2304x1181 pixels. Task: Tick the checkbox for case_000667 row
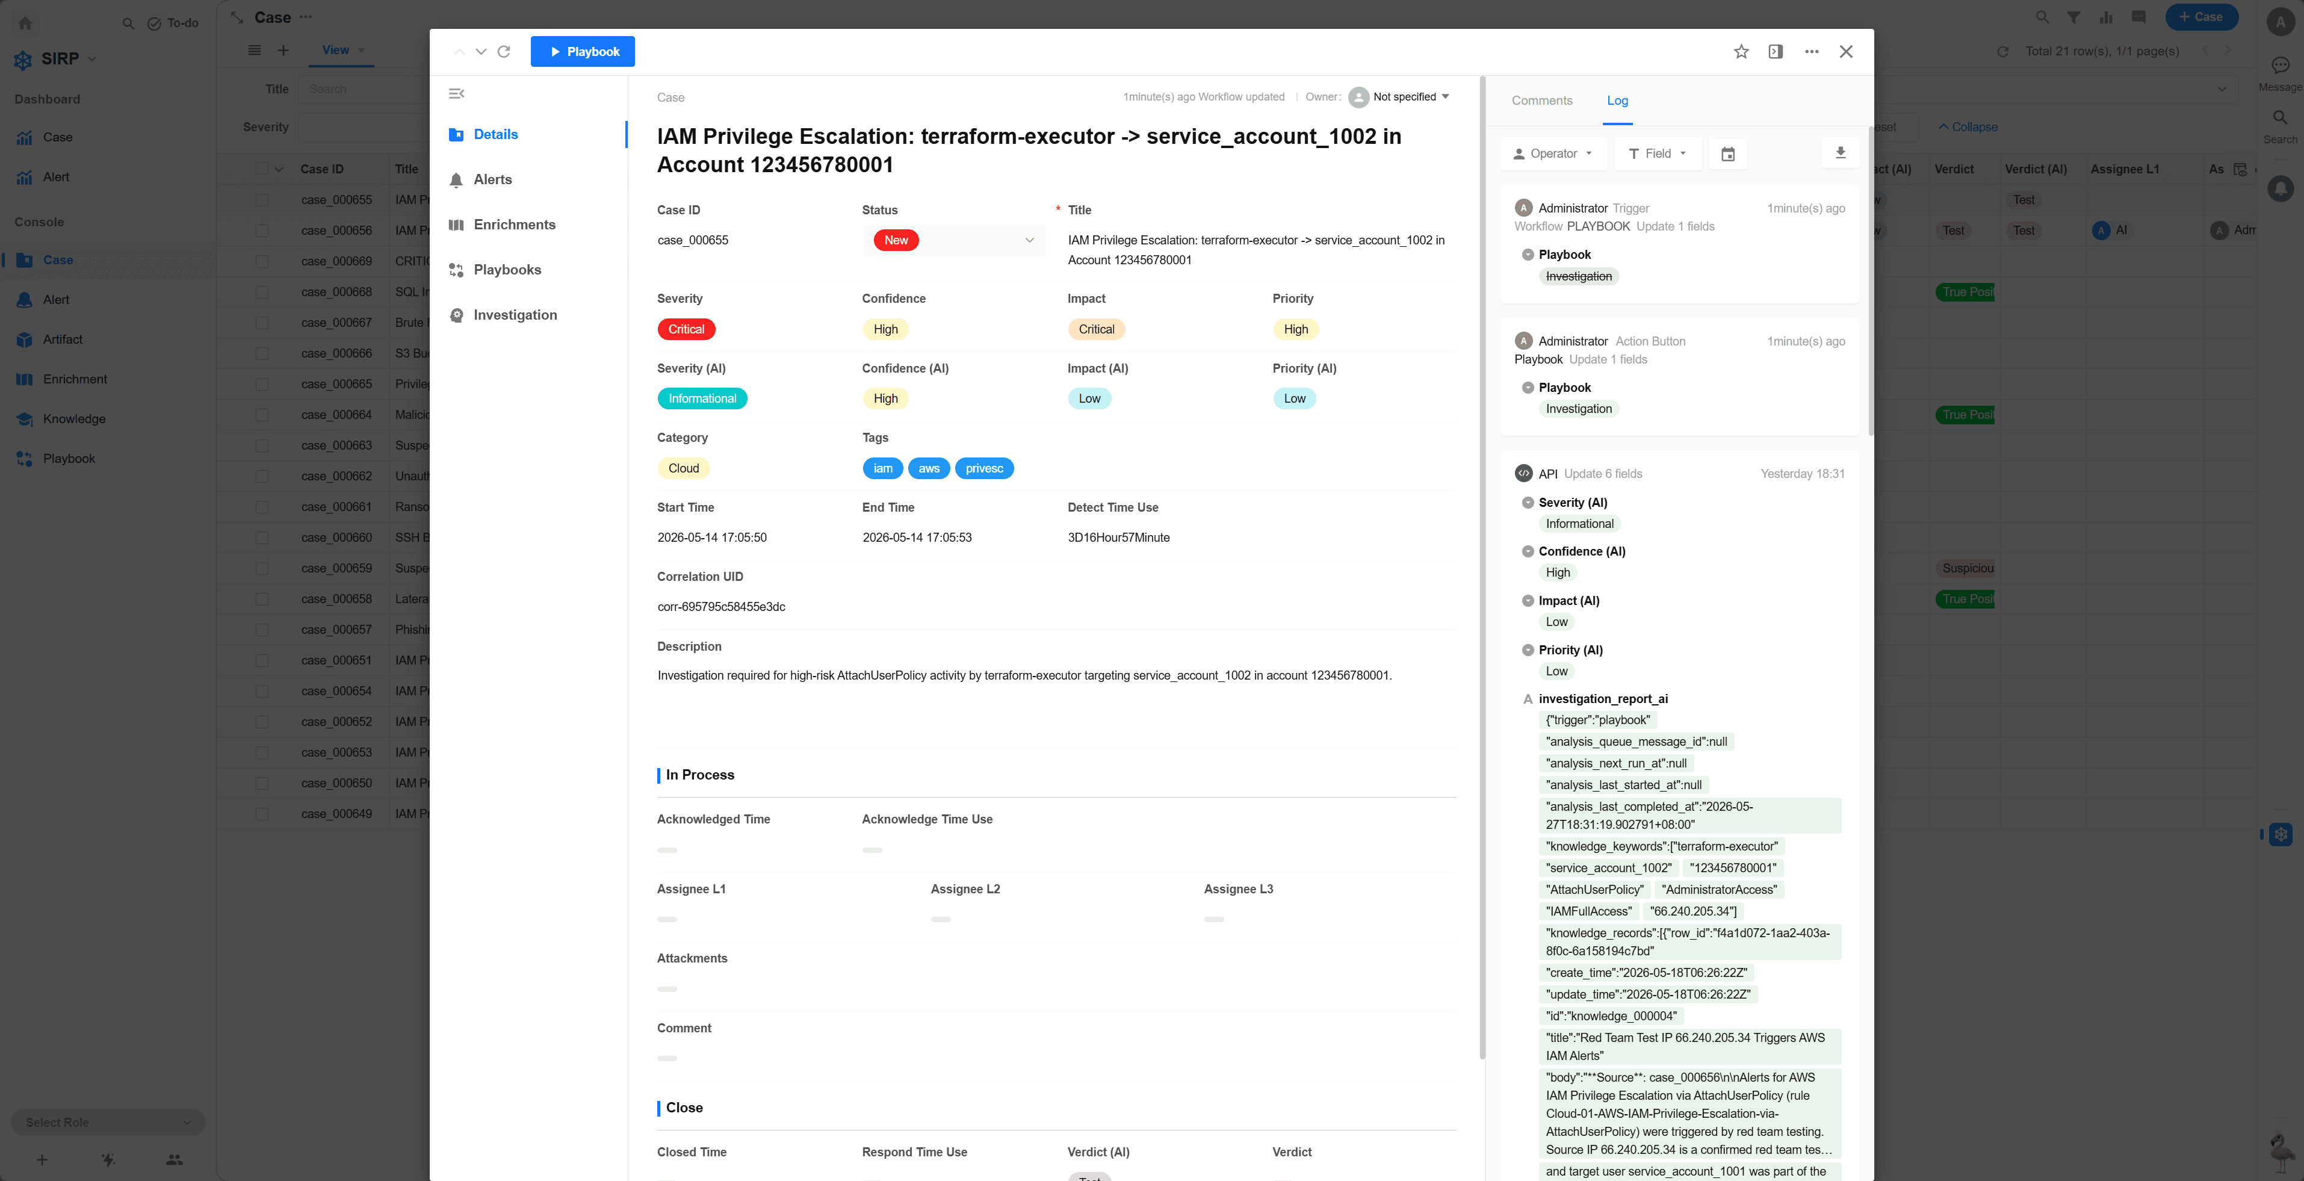(x=262, y=323)
